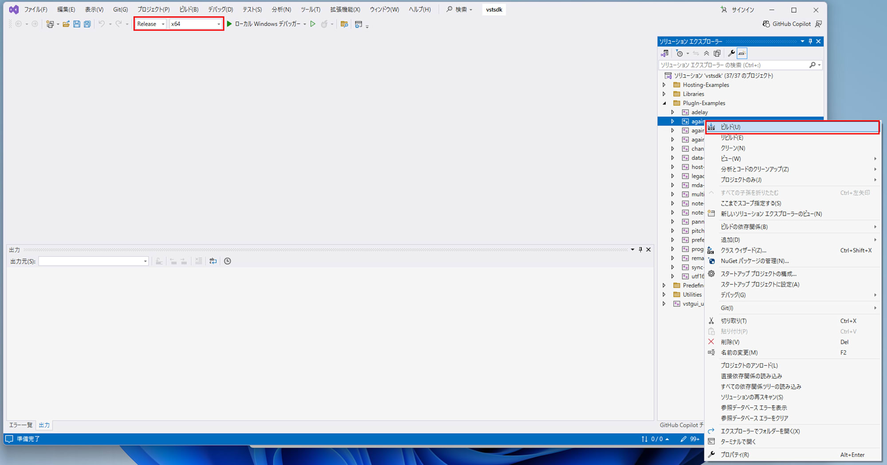The image size is (887, 465).
Task: Select エクスプローラーでフォルダーを開く(X) in the context menu
Action: [x=793, y=431]
